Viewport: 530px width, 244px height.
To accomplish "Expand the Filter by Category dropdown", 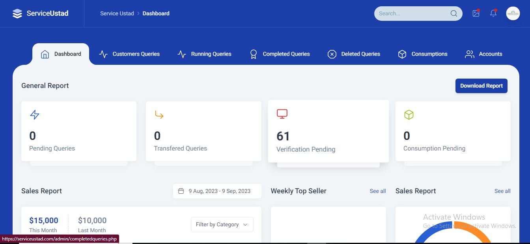I will pyautogui.click(x=222, y=225).
